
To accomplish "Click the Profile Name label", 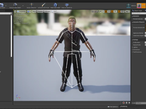I will (x=137, y=42).
